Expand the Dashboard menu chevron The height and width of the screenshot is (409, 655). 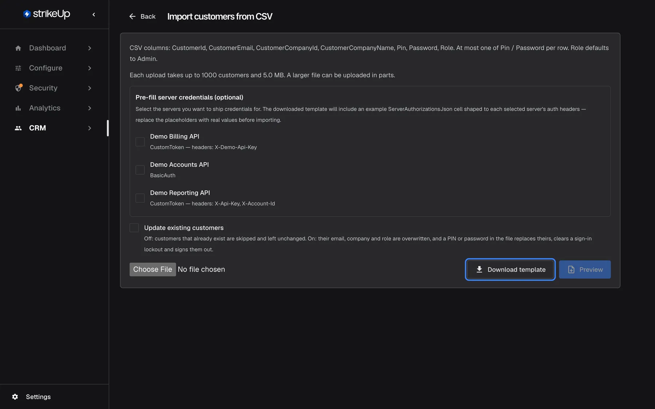(90, 48)
